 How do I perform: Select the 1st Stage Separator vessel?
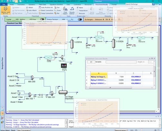[63, 92]
